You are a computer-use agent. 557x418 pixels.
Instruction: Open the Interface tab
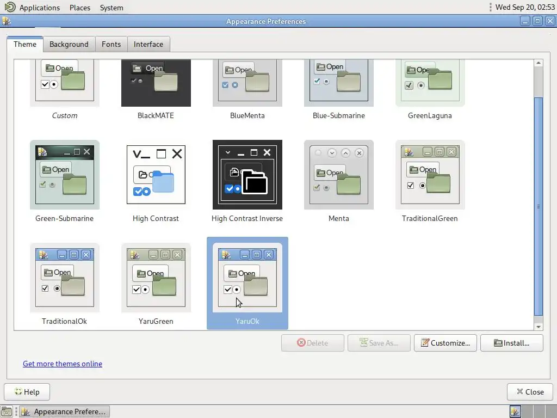coord(148,44)
